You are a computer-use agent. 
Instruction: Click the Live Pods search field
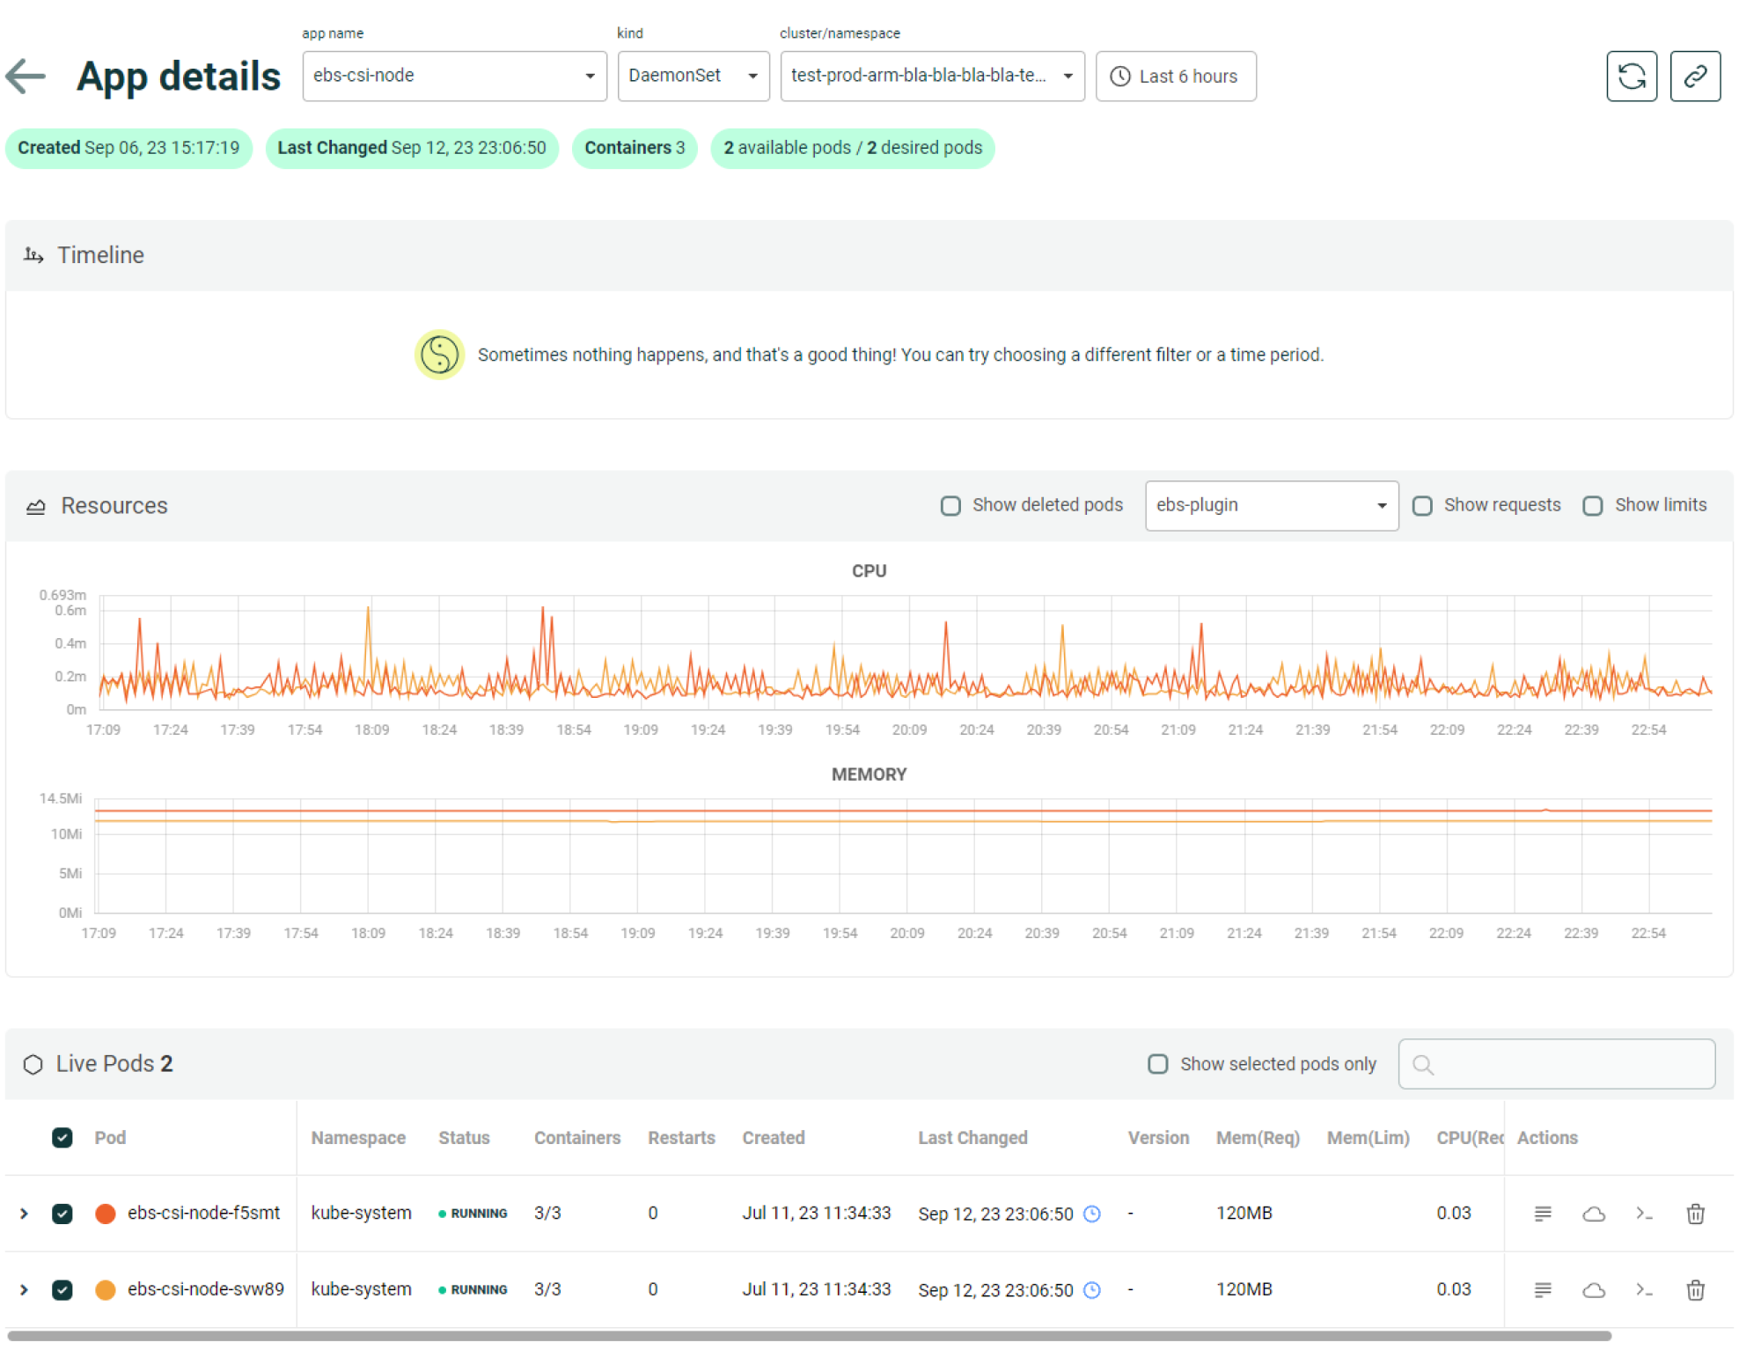[x=1556, y=1064]
